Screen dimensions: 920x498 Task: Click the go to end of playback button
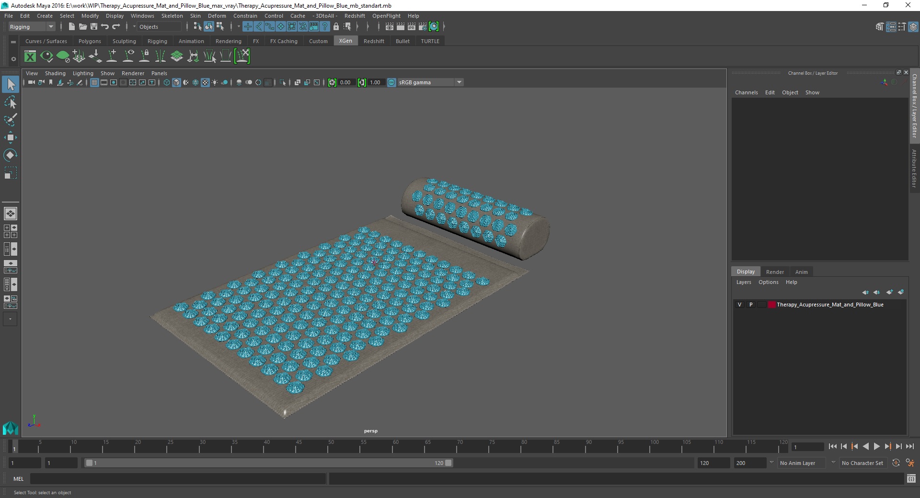click(x=909, y=446)
